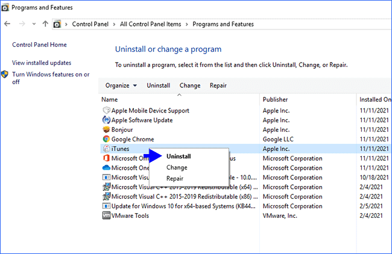The image size is (392, 254).
Task: Click the Update for Windows 10 icon
Action: [x=107, y=206]
